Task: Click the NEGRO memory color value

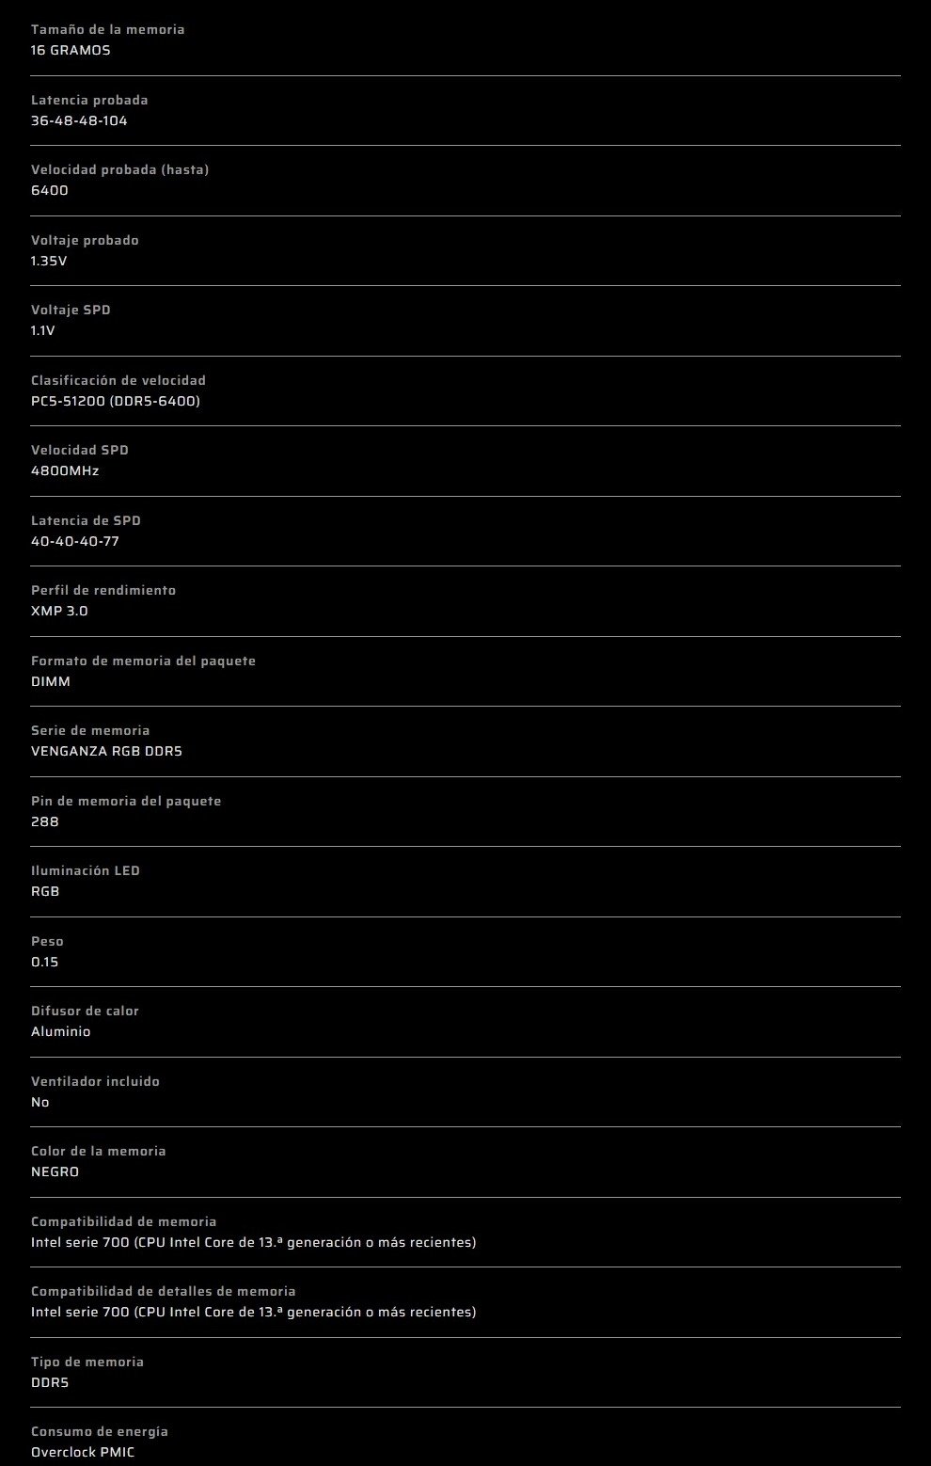Action: 55,1171
